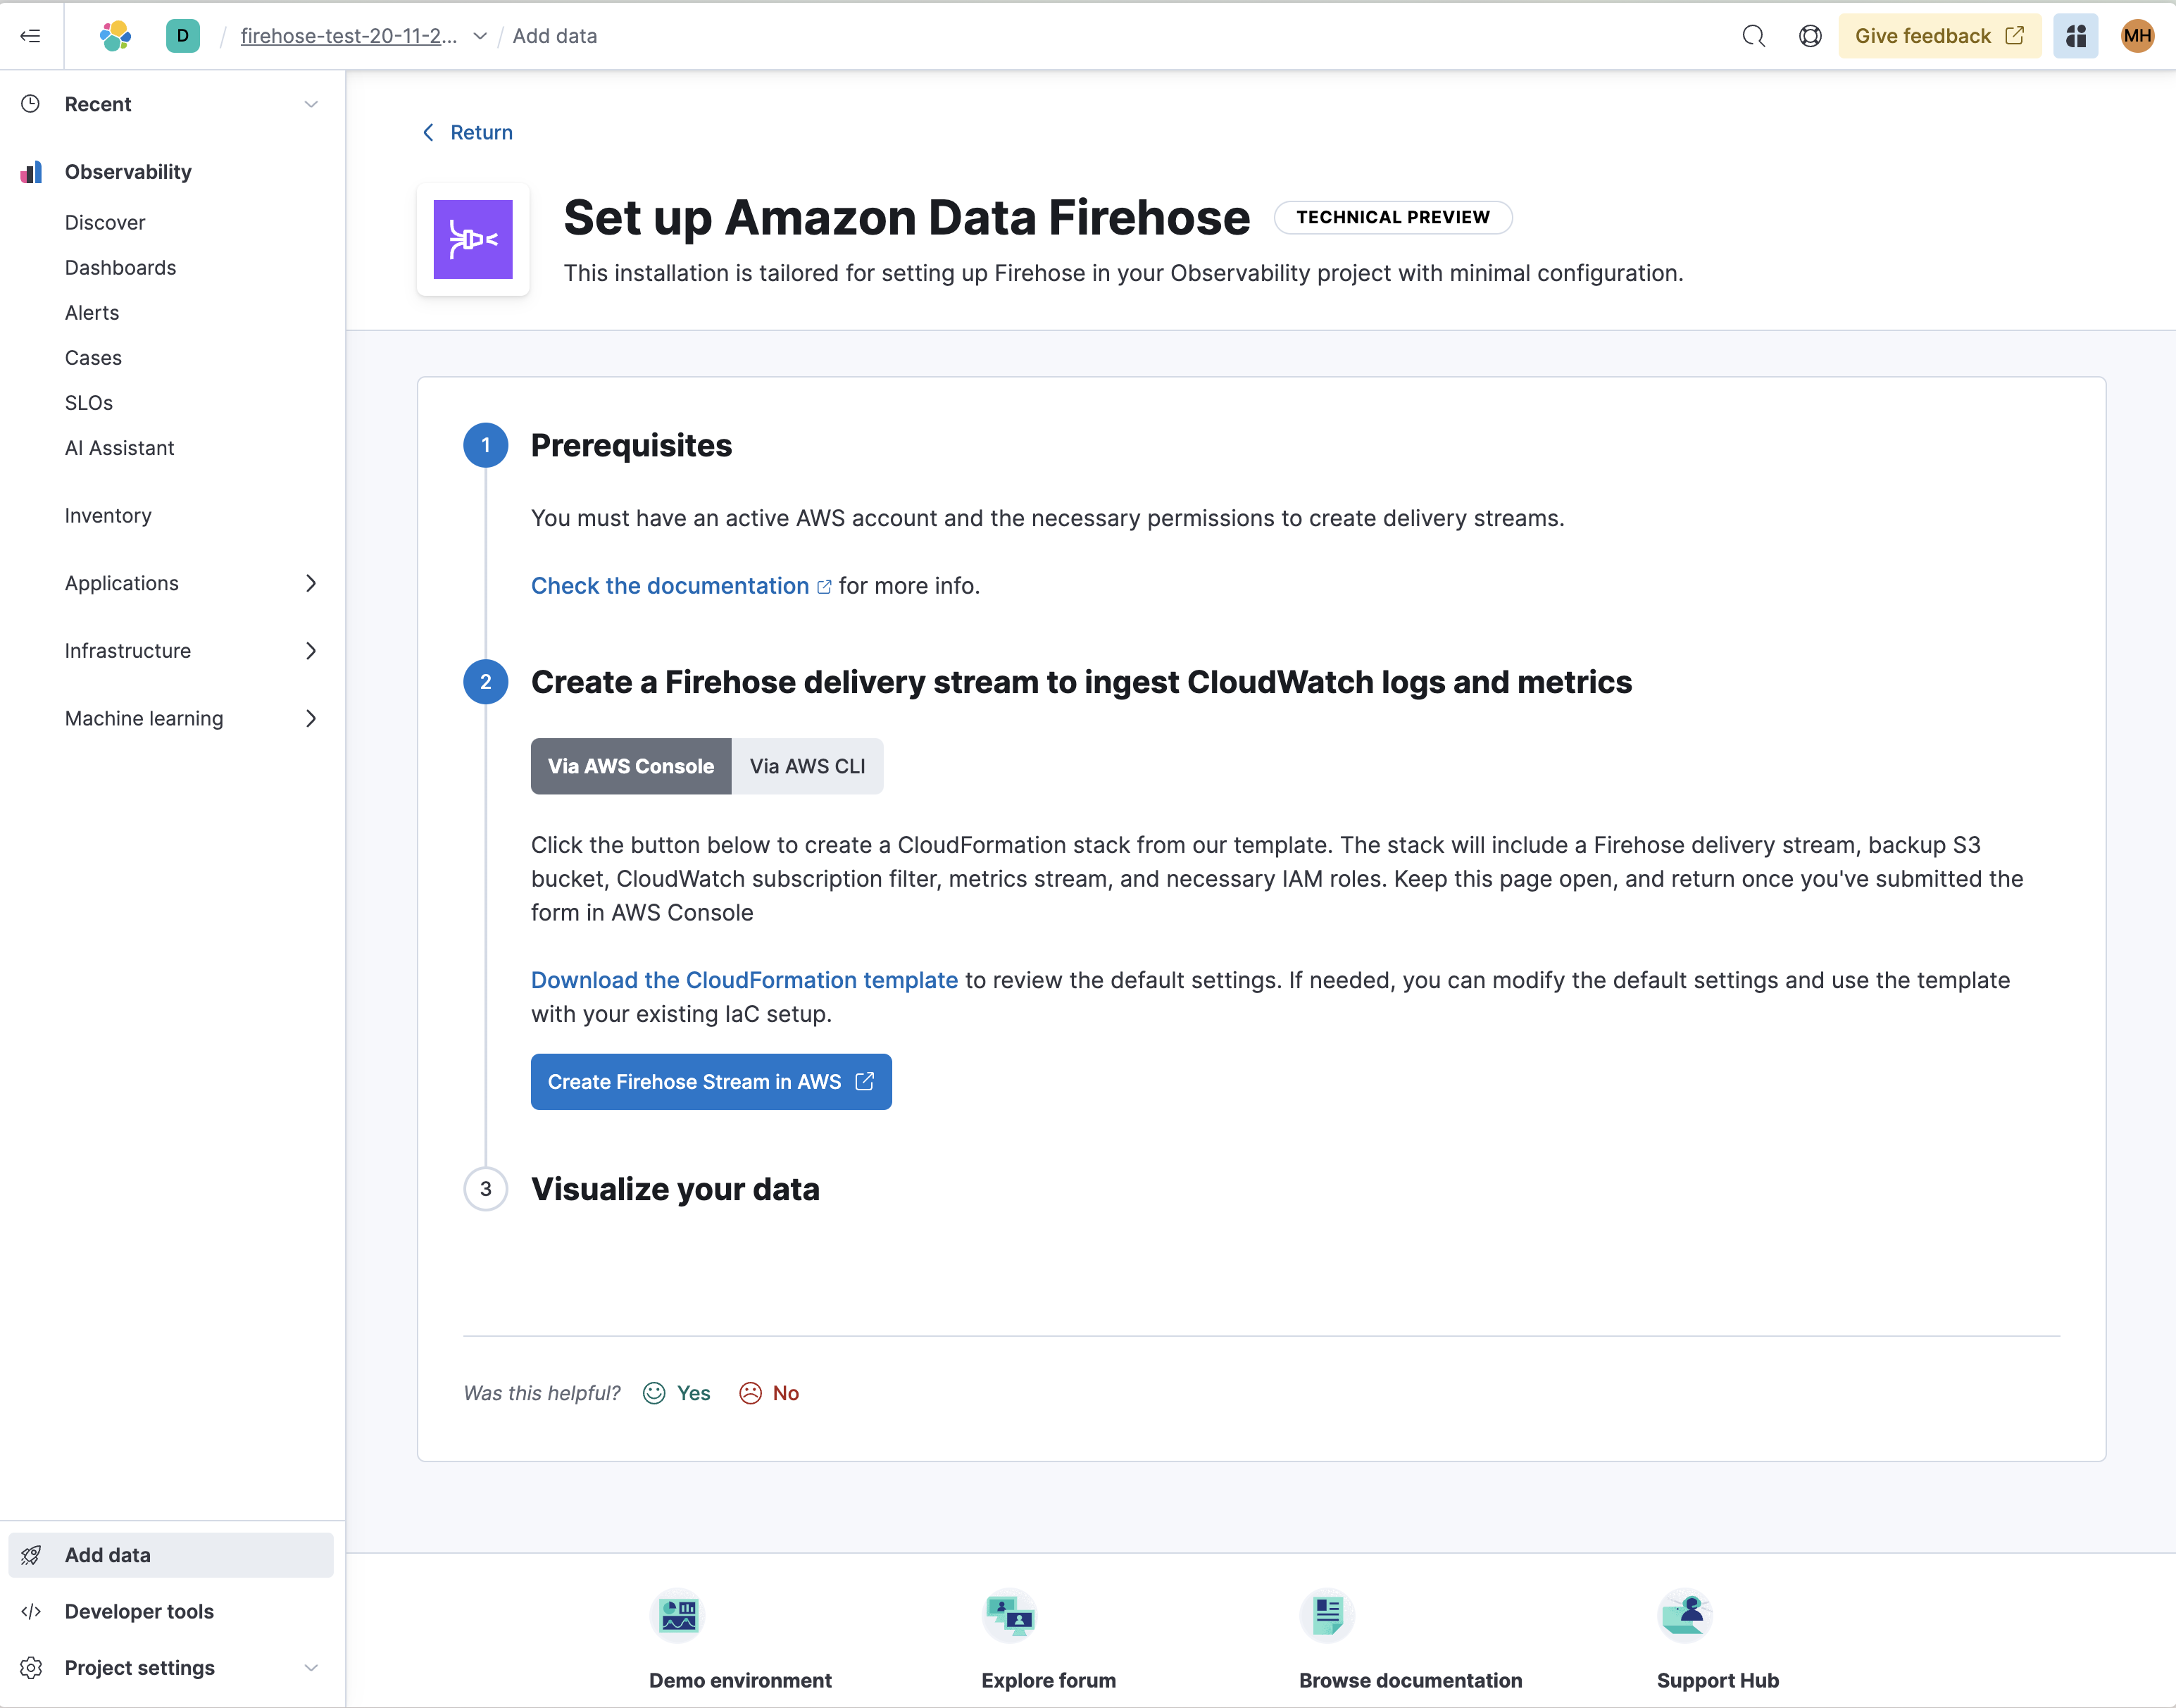Open the search magnifier icon
This screenshot has height=1708, width=2176.
[1753, 36]
